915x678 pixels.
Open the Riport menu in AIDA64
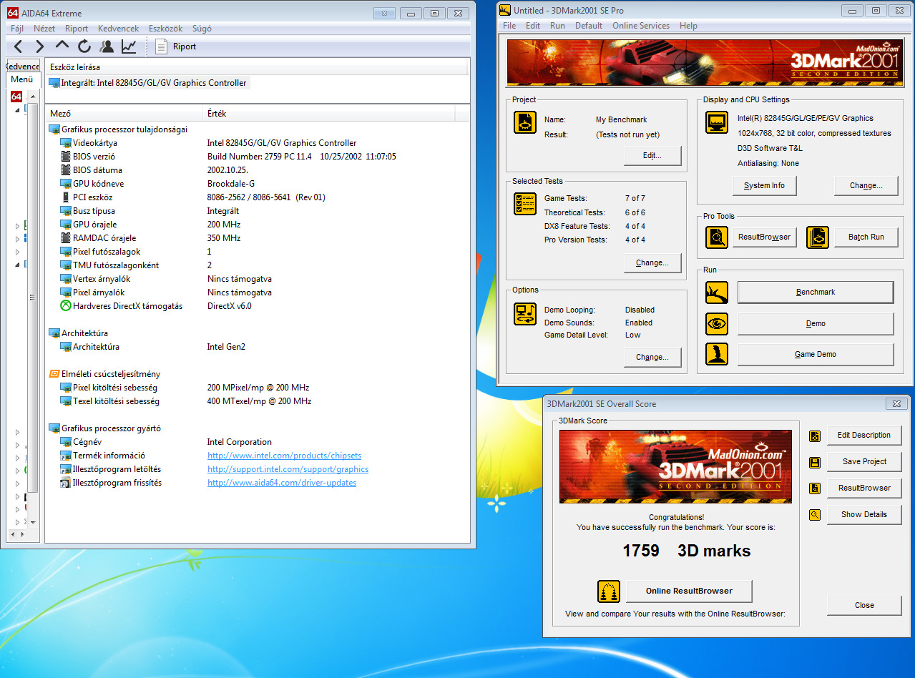(77, 29)
